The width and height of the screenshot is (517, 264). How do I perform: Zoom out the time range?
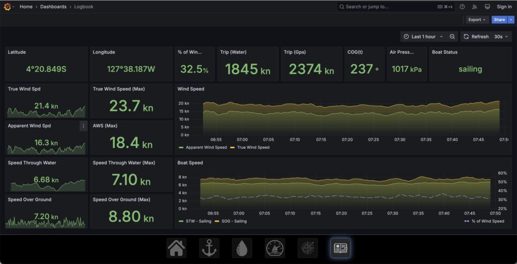[x=452, y=36]
